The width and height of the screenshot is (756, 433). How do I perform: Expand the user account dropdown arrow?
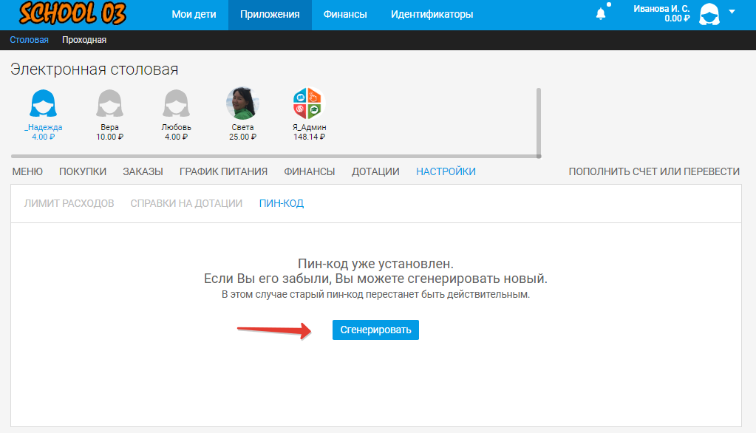[x=732, y=12]
